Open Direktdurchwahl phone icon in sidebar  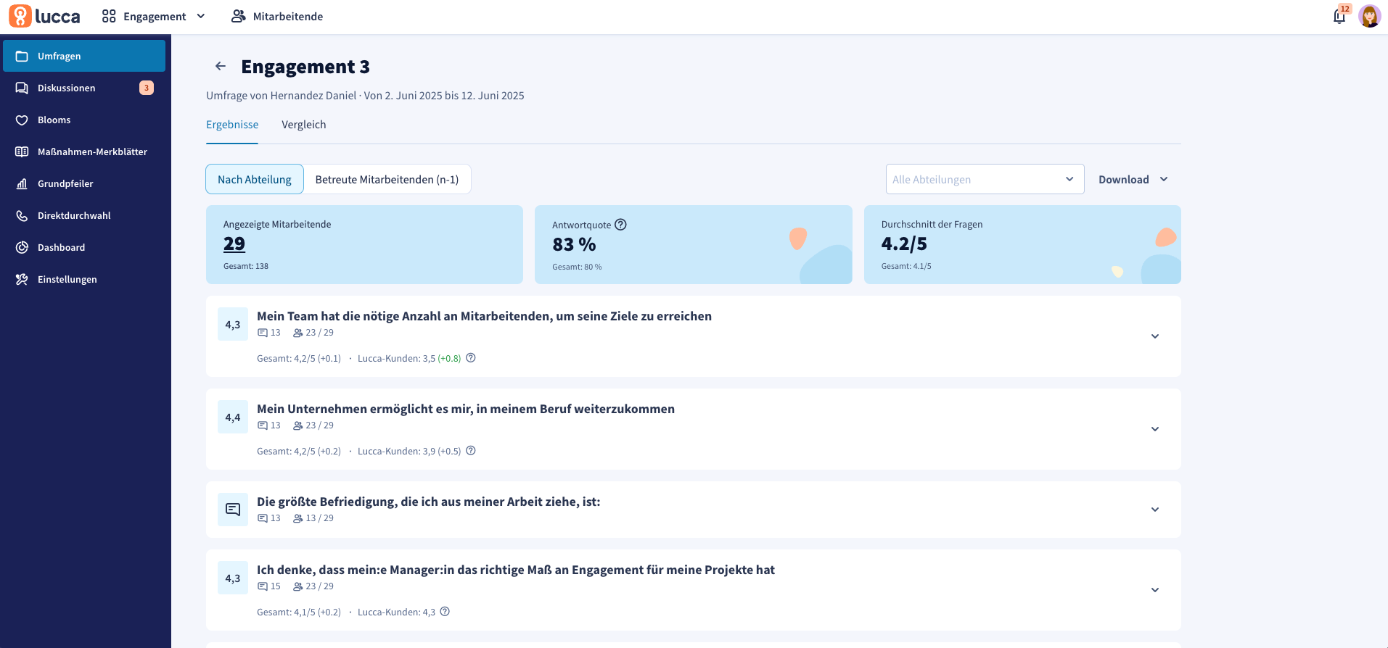22,216
